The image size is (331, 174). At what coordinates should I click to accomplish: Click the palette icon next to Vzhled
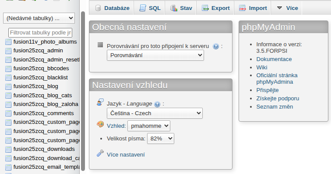(100, 124)
